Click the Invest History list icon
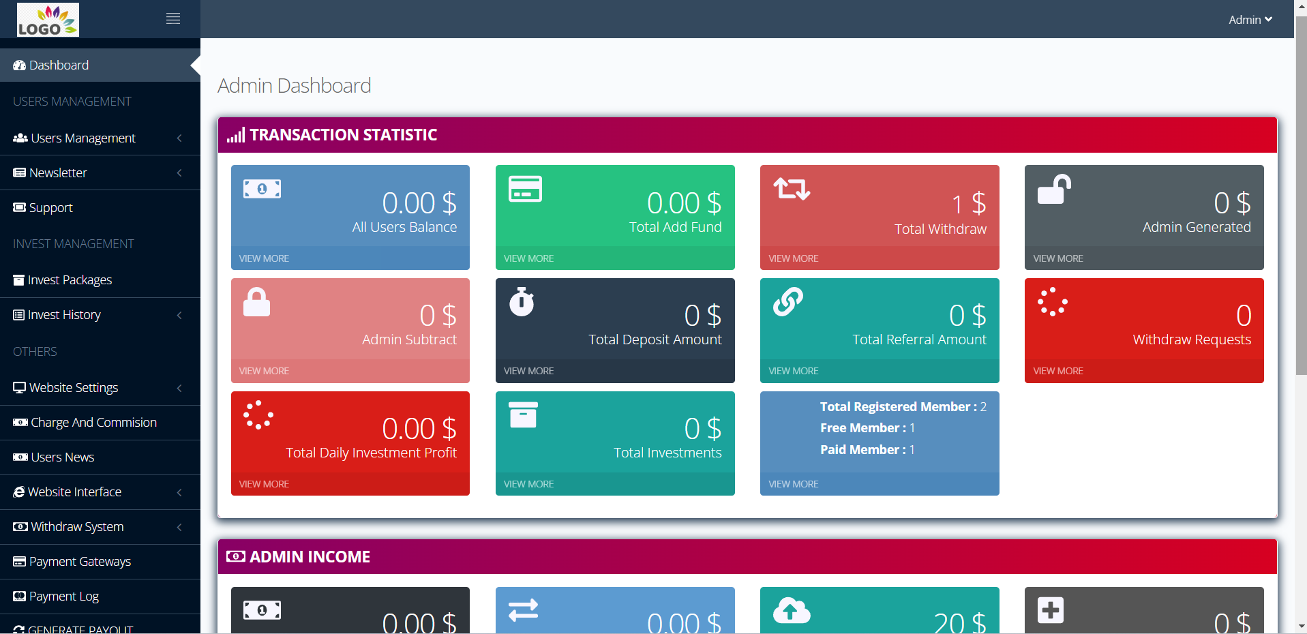1307x634 pixels. 19,315
